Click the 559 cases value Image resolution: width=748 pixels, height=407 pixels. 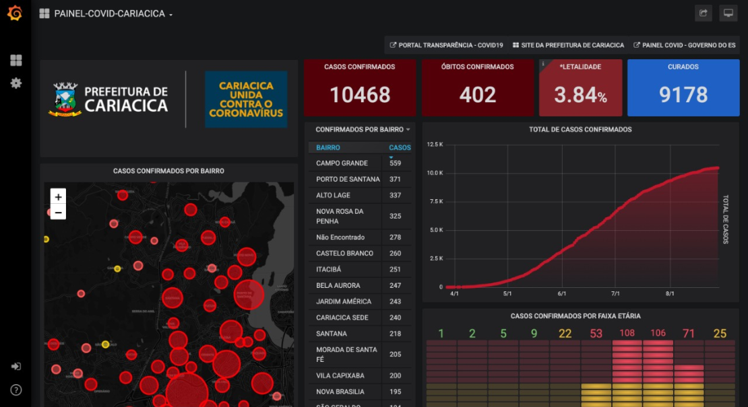tap(395, 163)
